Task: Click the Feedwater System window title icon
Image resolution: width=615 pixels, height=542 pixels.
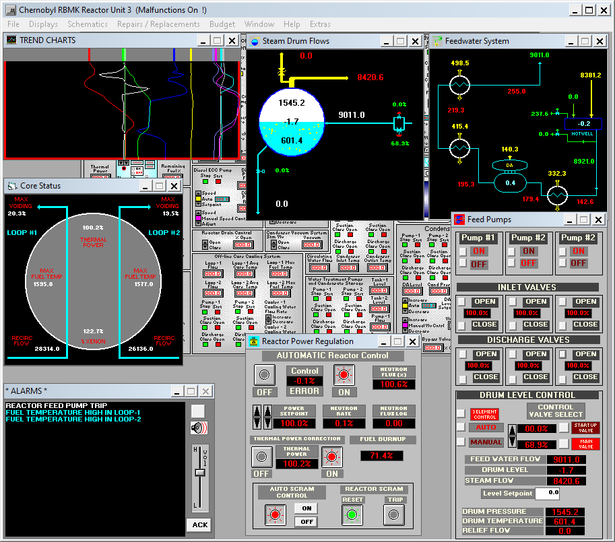Action: 437,41
